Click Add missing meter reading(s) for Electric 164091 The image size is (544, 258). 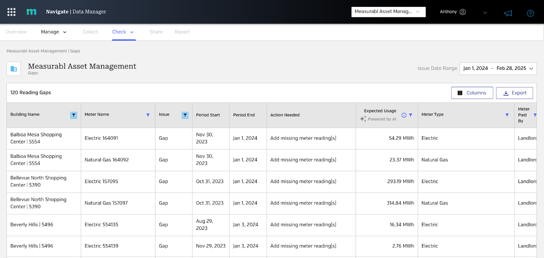pos(303,138)
